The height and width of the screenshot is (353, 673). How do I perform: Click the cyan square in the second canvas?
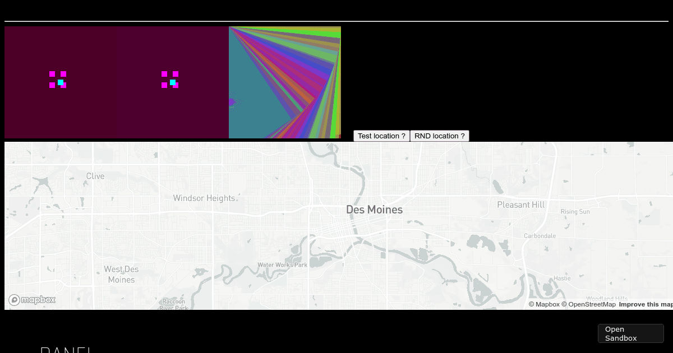coord(173,82)
